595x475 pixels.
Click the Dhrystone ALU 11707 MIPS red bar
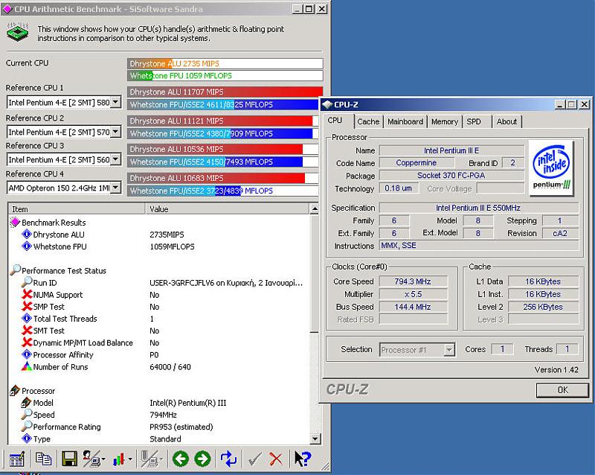coord(225,92)
